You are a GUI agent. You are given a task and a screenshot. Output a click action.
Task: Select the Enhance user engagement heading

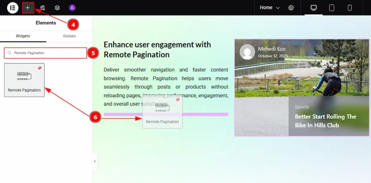(157, 49)
